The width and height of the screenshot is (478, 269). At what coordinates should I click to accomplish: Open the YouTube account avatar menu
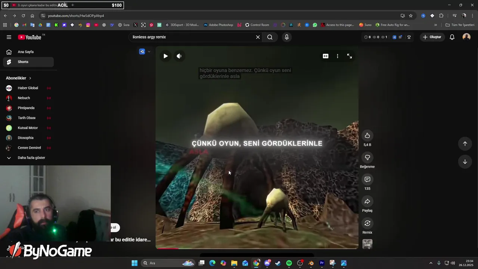coord(466,37)
